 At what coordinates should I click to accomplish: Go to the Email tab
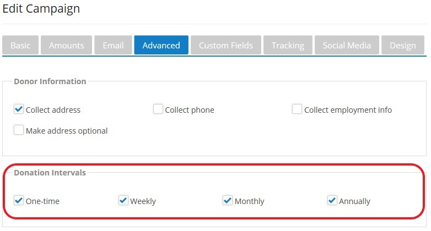113,45
